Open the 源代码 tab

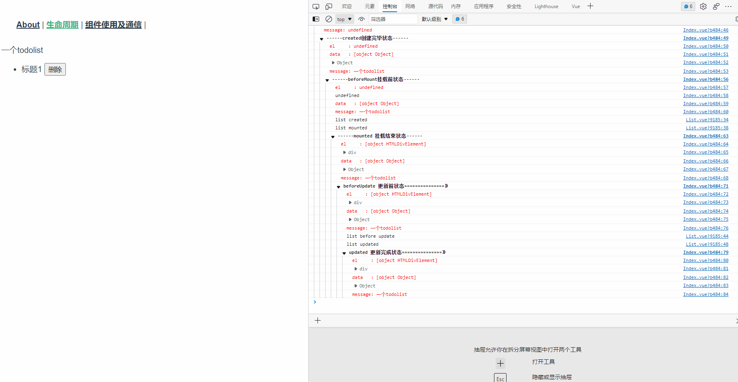(x=435, y=6)
